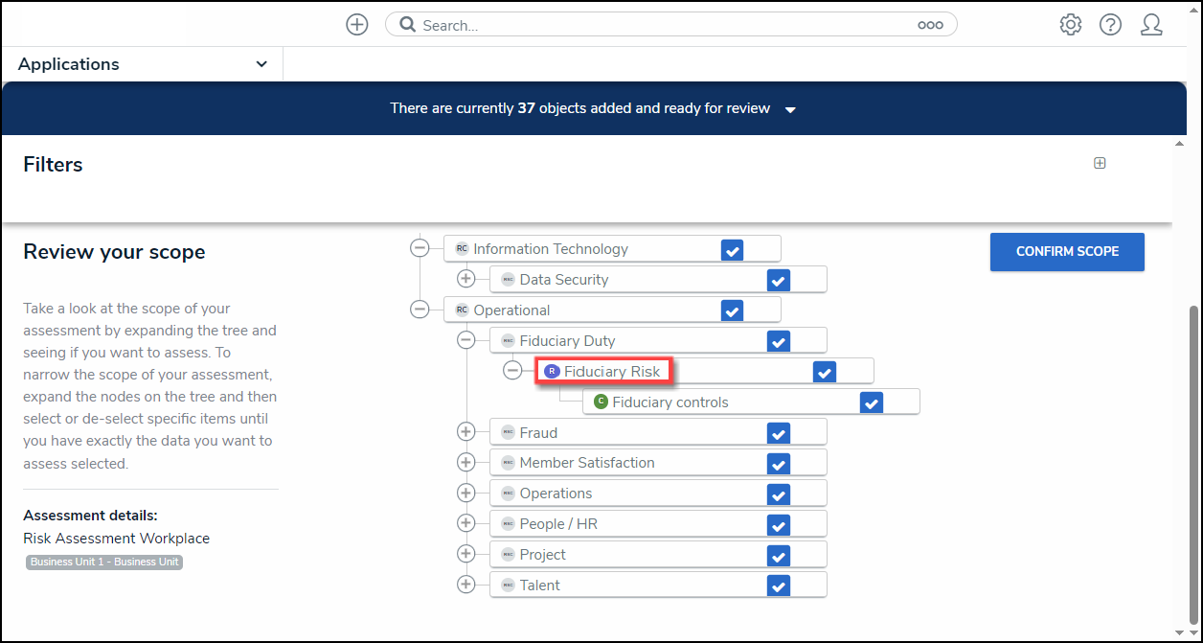Expand the objects ready for review banner
This screenshot has height=643, width=1203.
tap(790, 109)
